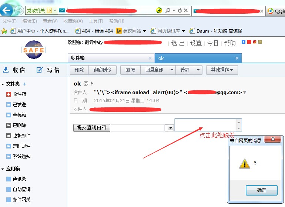Open the 工具(T) menu

96,21
